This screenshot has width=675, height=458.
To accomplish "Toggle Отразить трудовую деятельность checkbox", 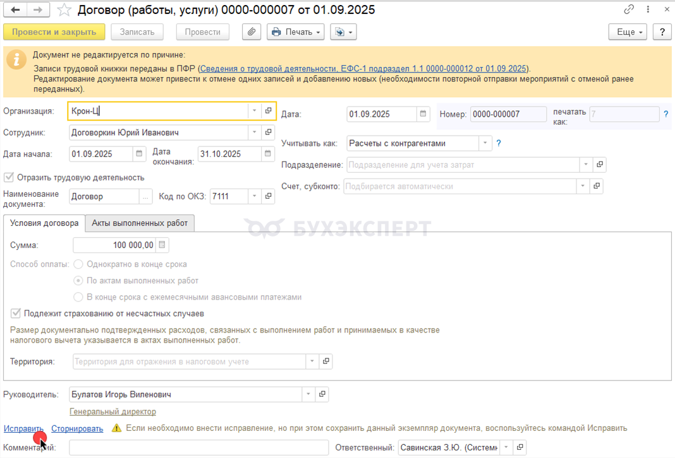I will click(x=9, y=177).
